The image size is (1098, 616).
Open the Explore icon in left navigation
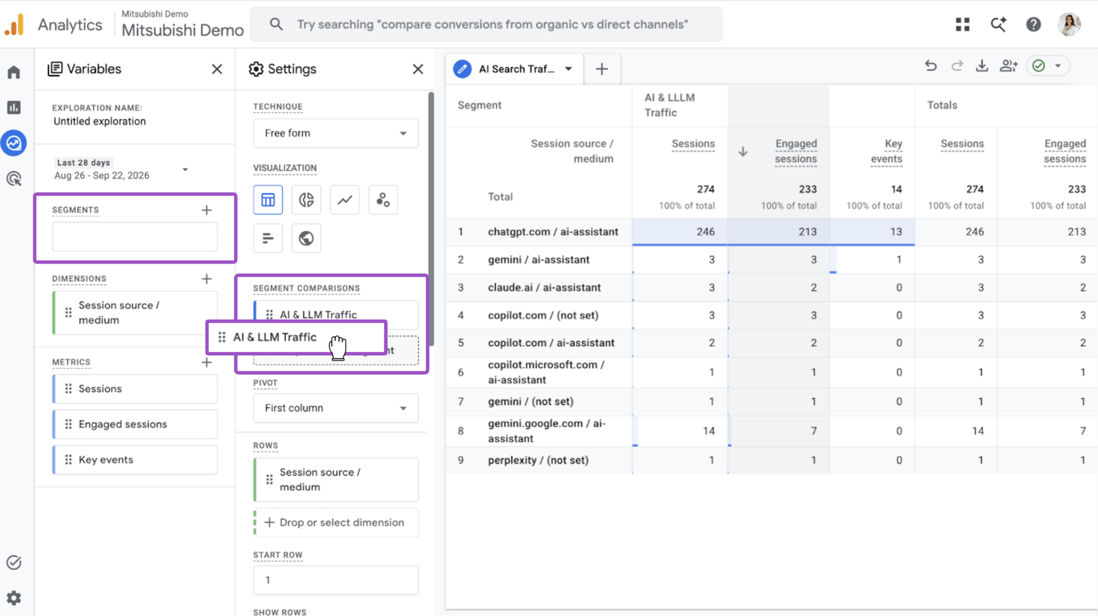coord(14,143)
